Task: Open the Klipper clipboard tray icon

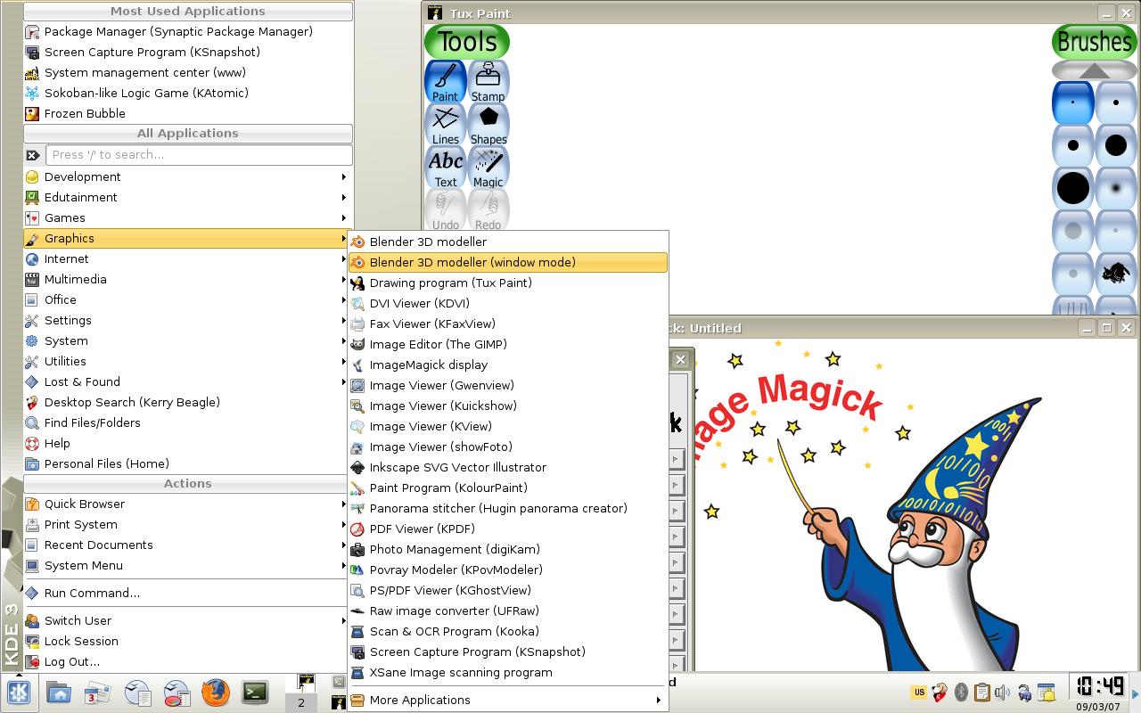Action: (x=982, y=693)
